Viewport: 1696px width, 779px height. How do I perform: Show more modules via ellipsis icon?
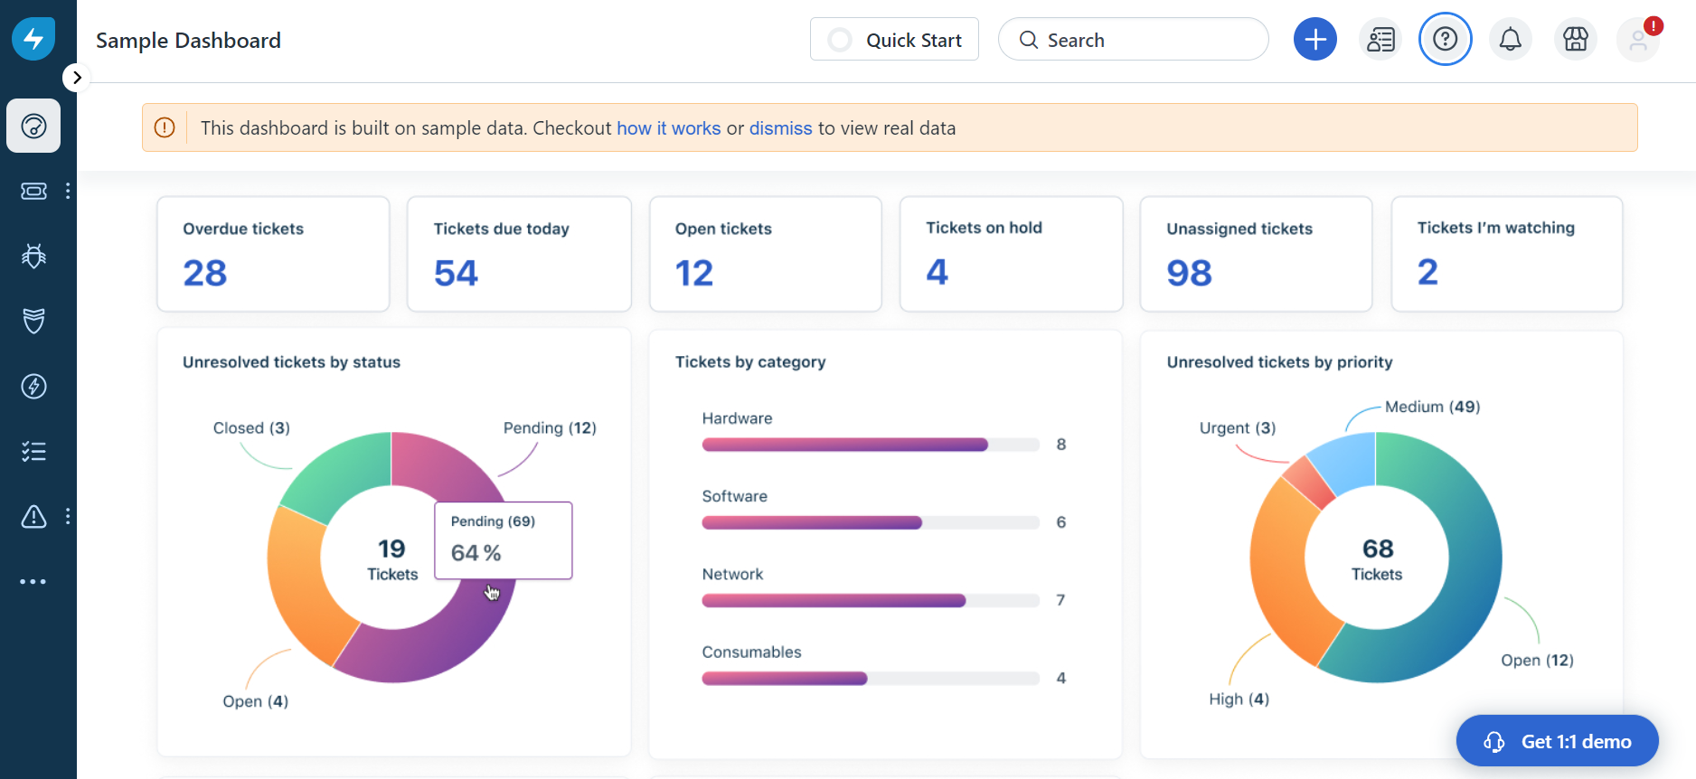pos(33,581)
